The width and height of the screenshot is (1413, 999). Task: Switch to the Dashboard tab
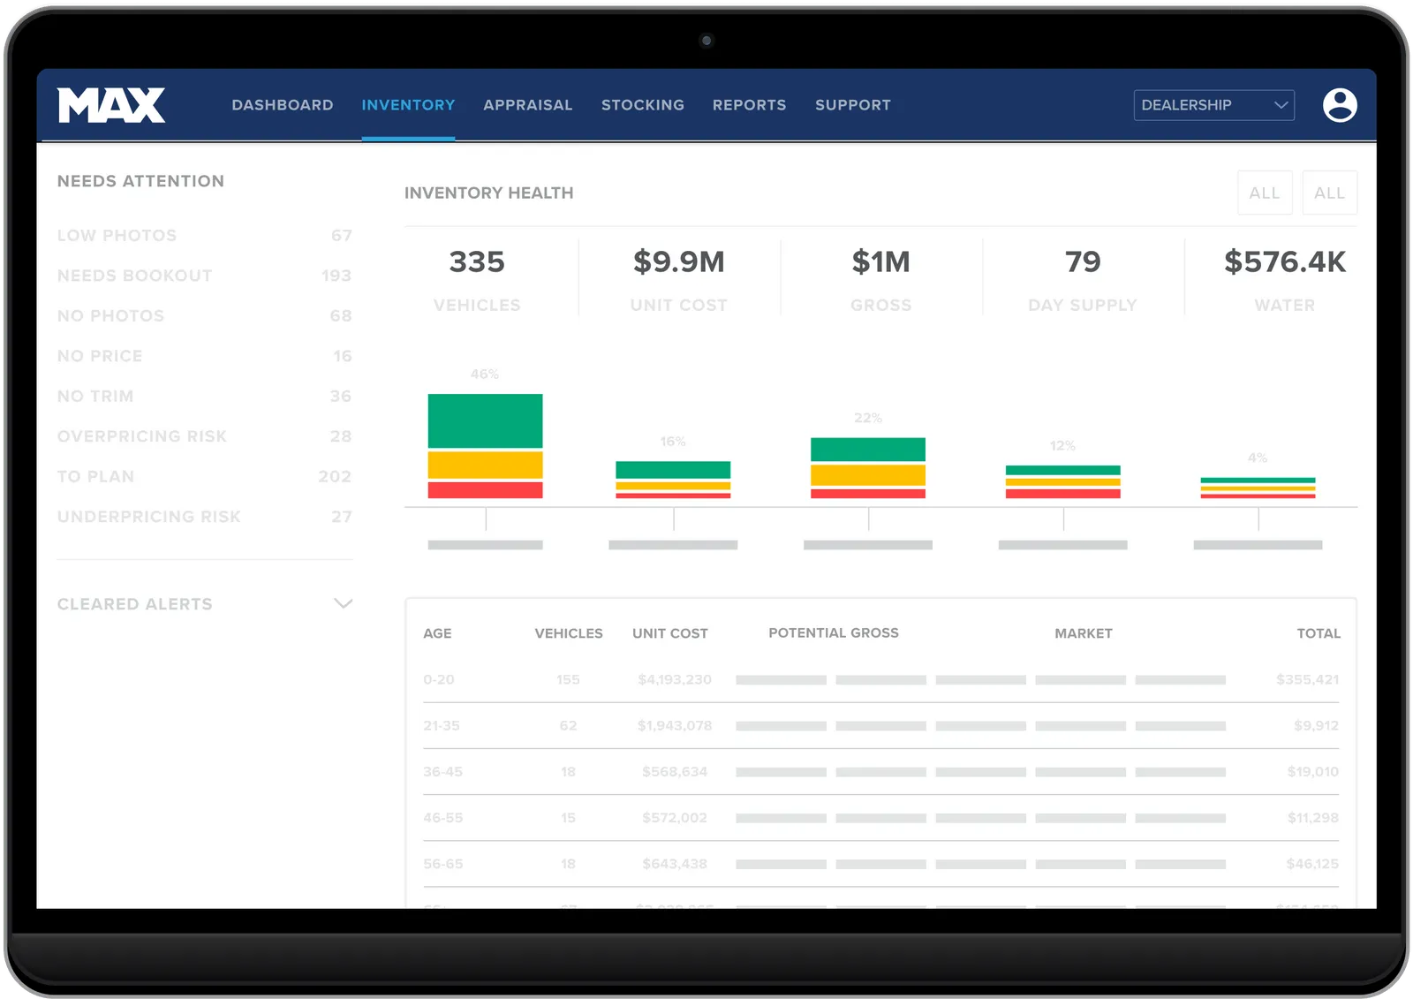pyautogui.click(x=282, y=104)
